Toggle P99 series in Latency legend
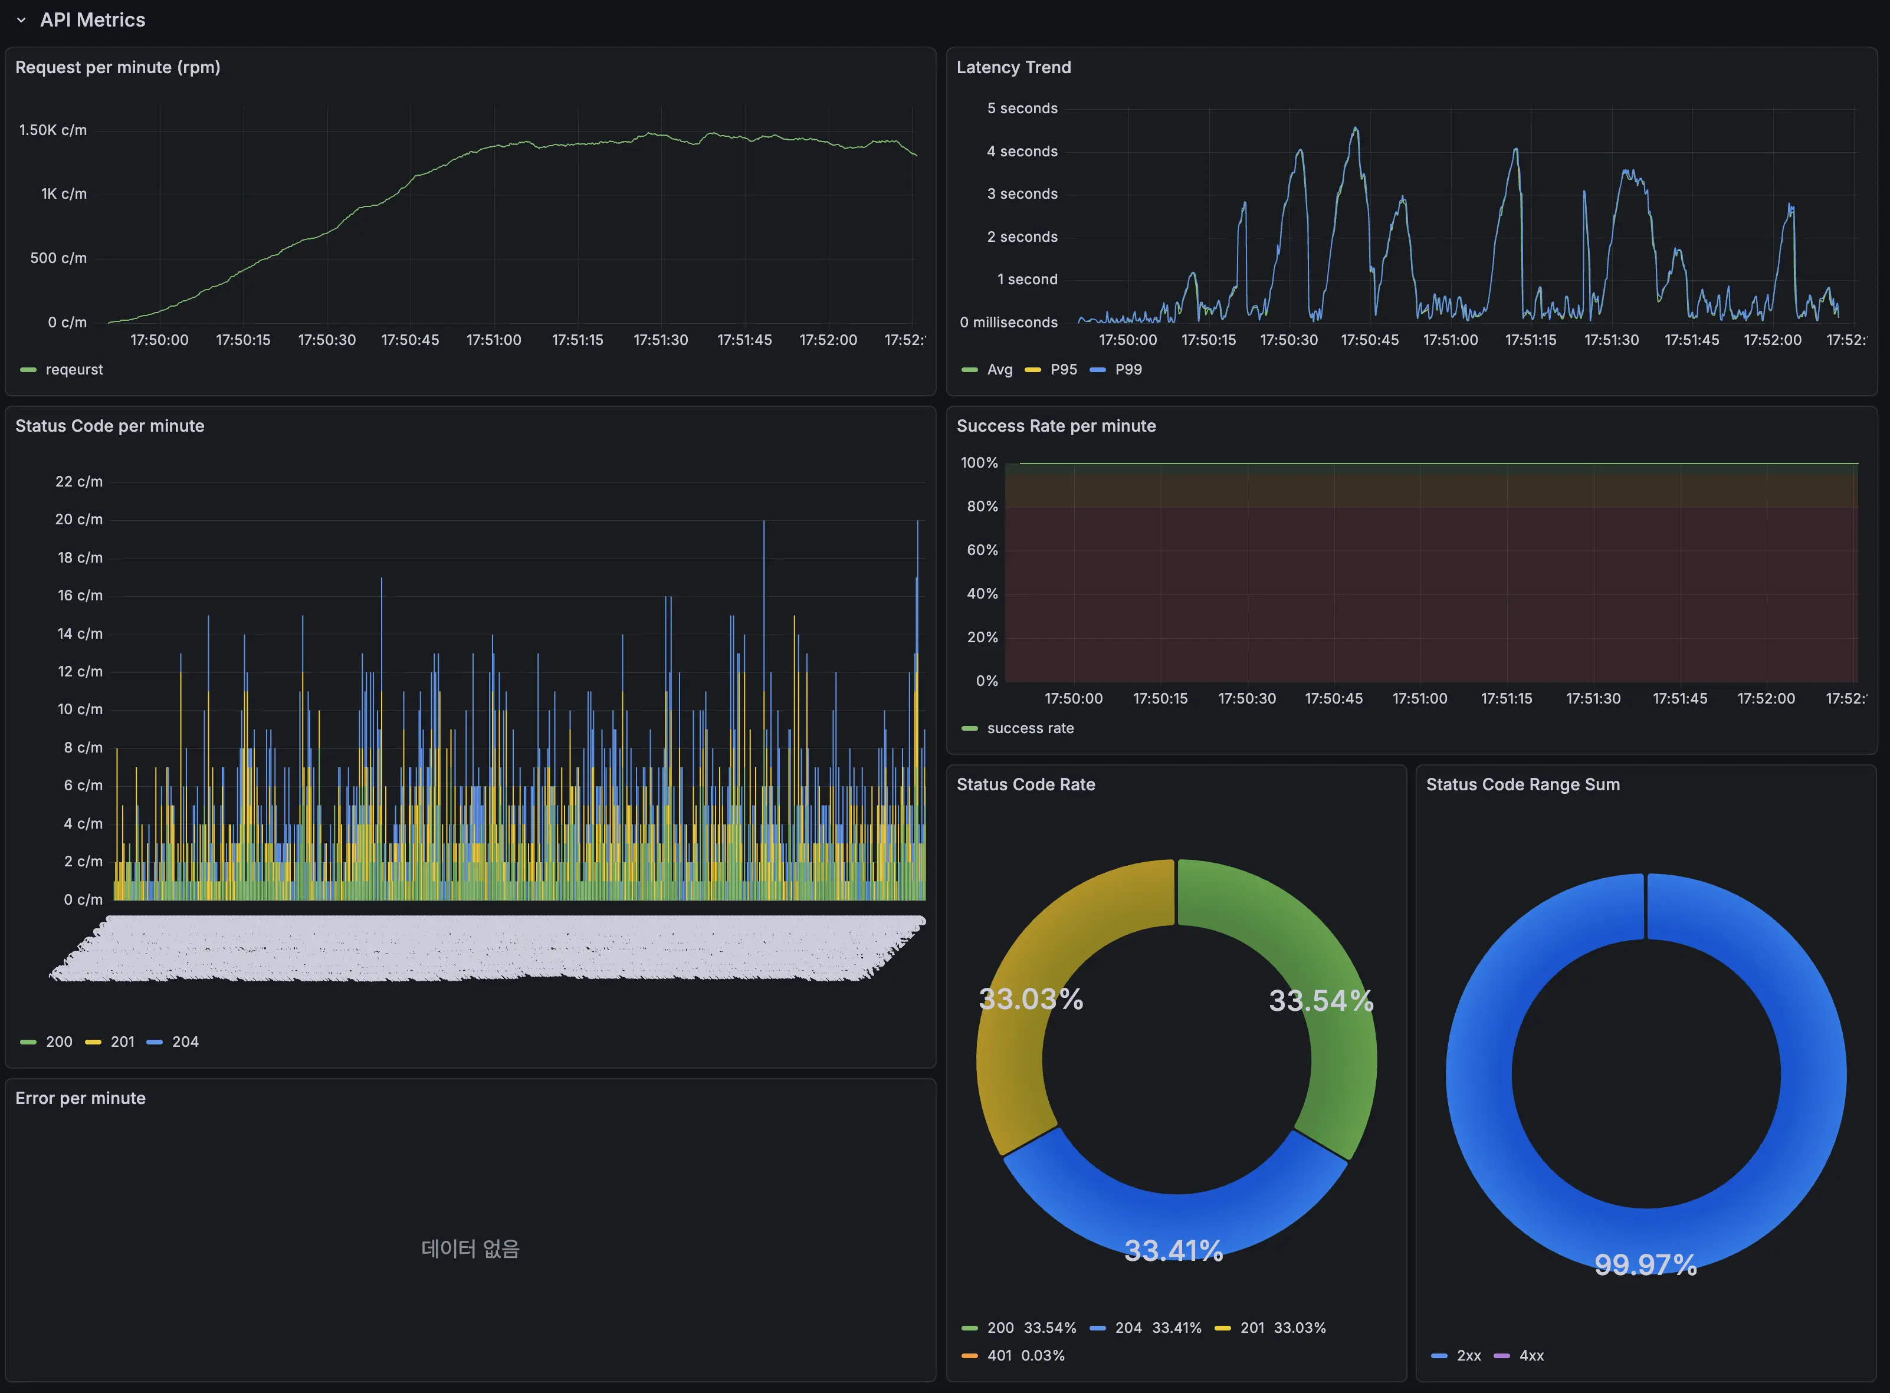This screenshot has height=1393, width=1890. [1128, 369]
